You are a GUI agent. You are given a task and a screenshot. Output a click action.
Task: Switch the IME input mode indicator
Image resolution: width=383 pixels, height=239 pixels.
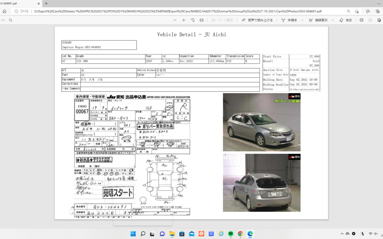pyautogui.click(x=362, y=234)
